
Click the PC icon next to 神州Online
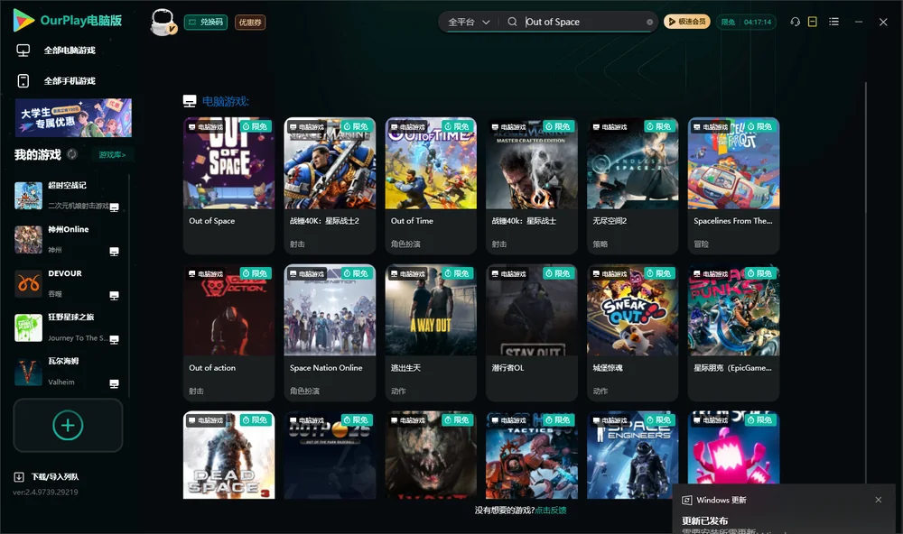114,252
